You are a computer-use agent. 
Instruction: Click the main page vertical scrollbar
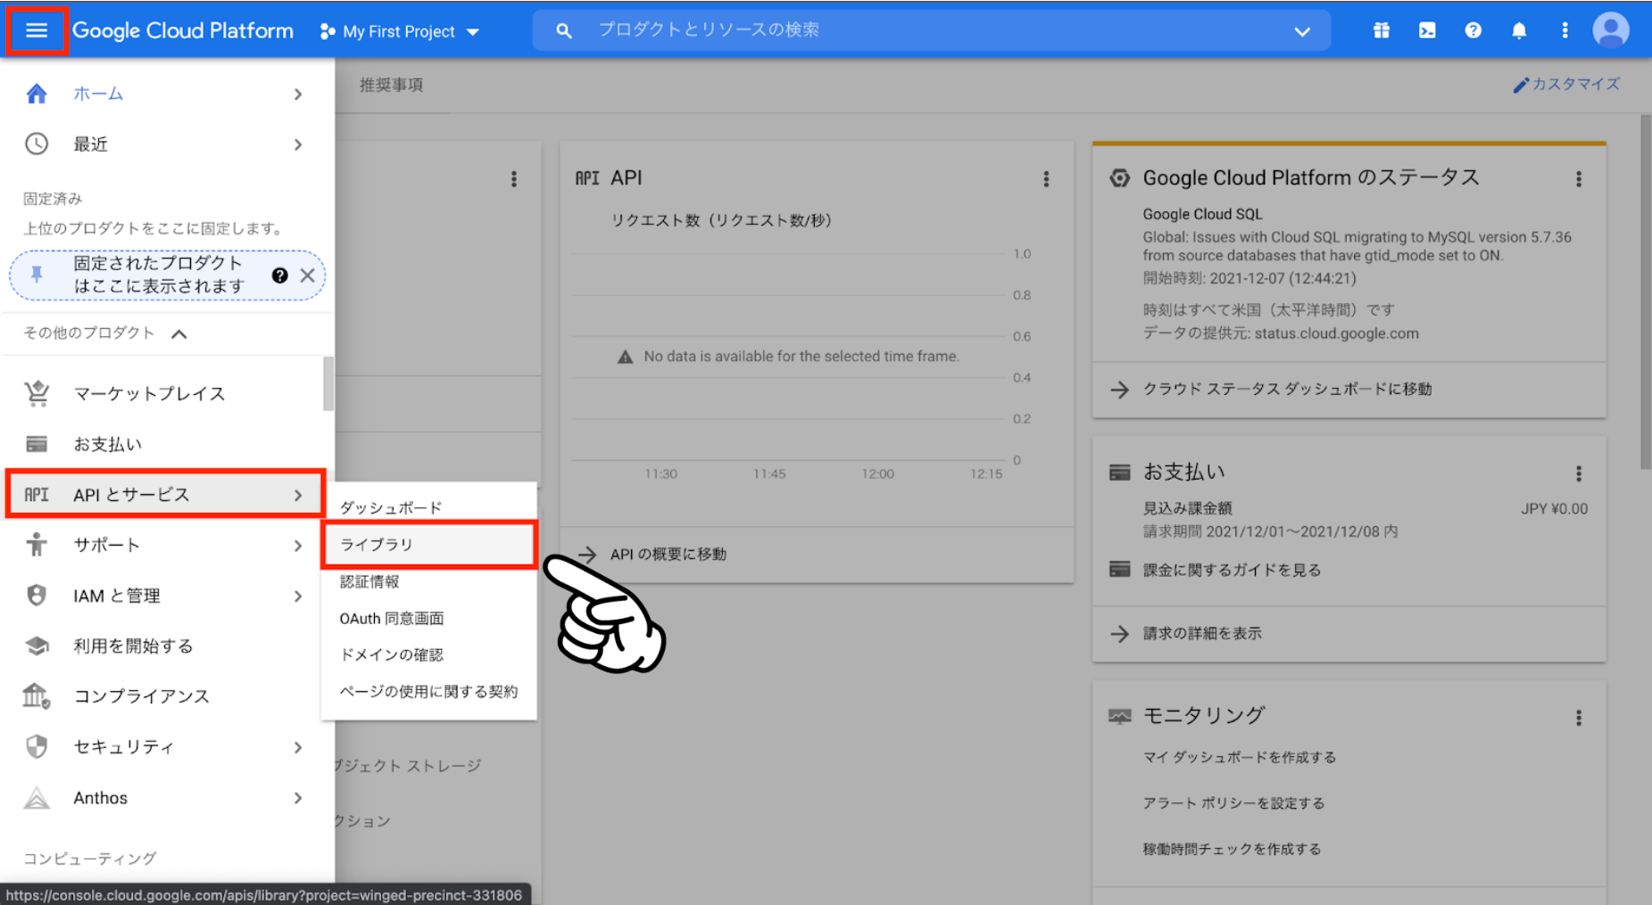pos(1646,292)
